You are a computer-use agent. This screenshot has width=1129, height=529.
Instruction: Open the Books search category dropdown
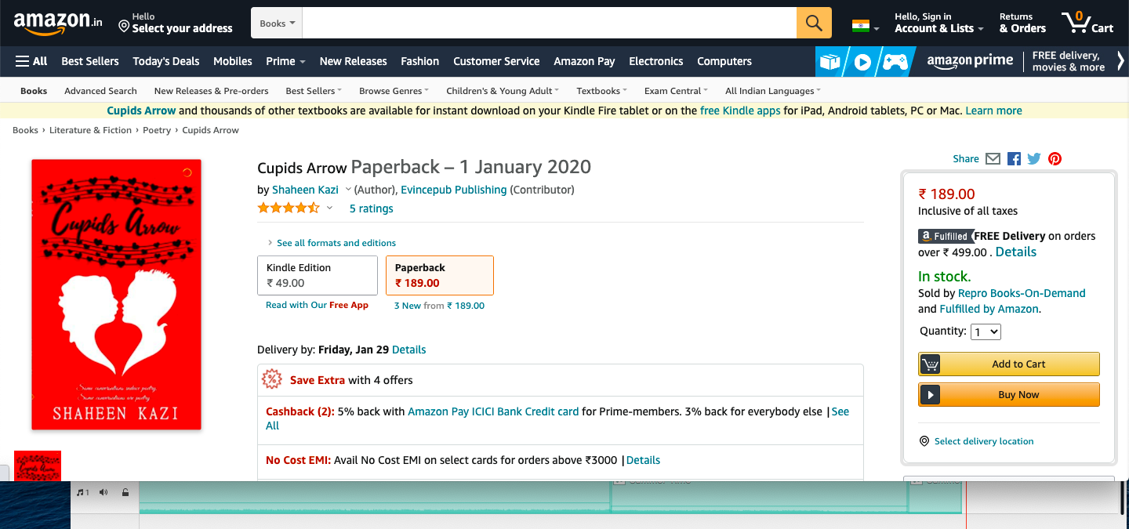278,23
